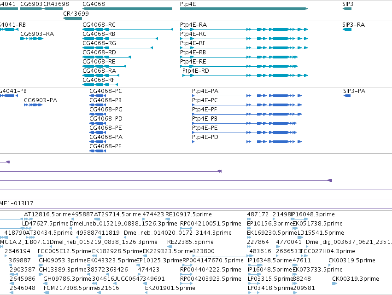Select EST RP004210051.5prime
This screenshot has width=392, height=295.
tap(211, 224)
